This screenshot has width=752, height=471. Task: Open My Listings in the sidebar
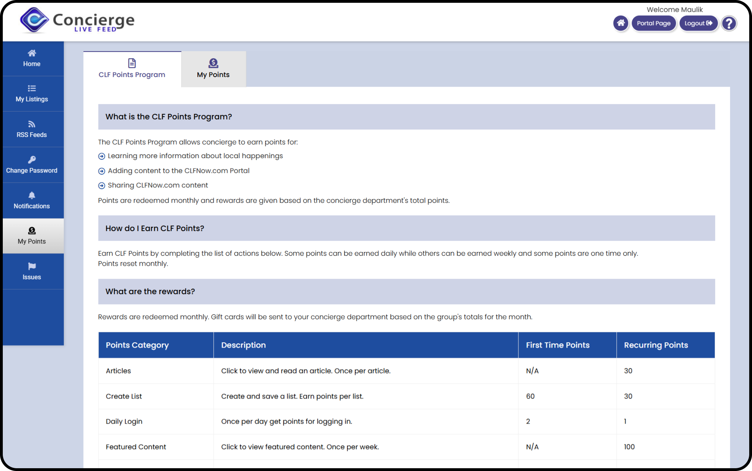coord(32,94)
